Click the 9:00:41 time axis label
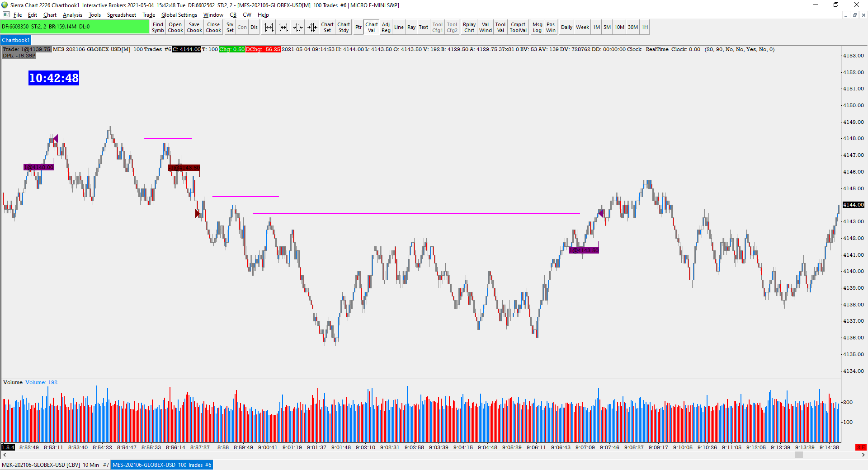The height and width of the screenshot is (470, 868). coord(268,447)
